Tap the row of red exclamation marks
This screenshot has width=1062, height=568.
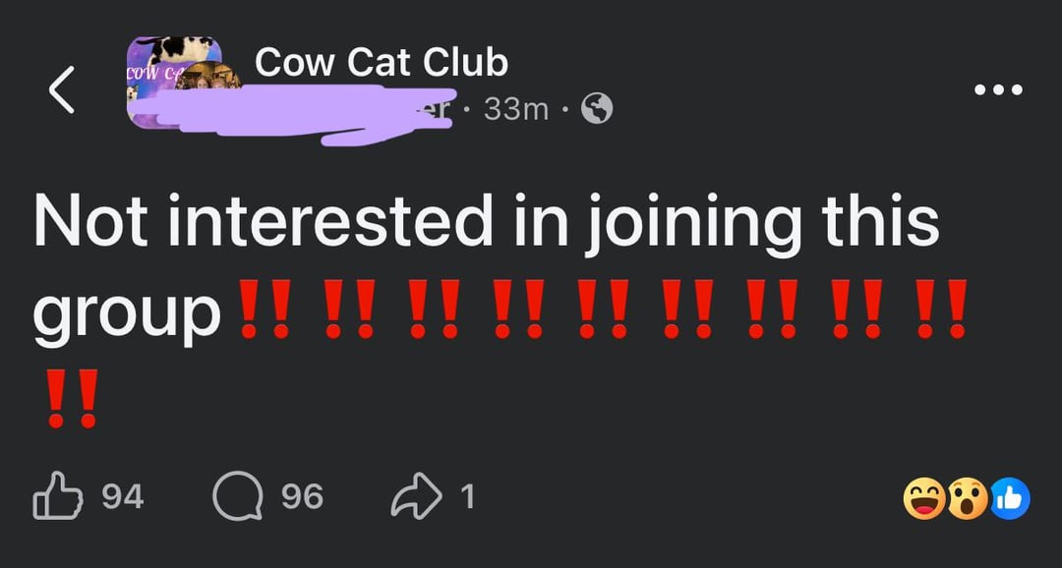click(x=602, y=311)
